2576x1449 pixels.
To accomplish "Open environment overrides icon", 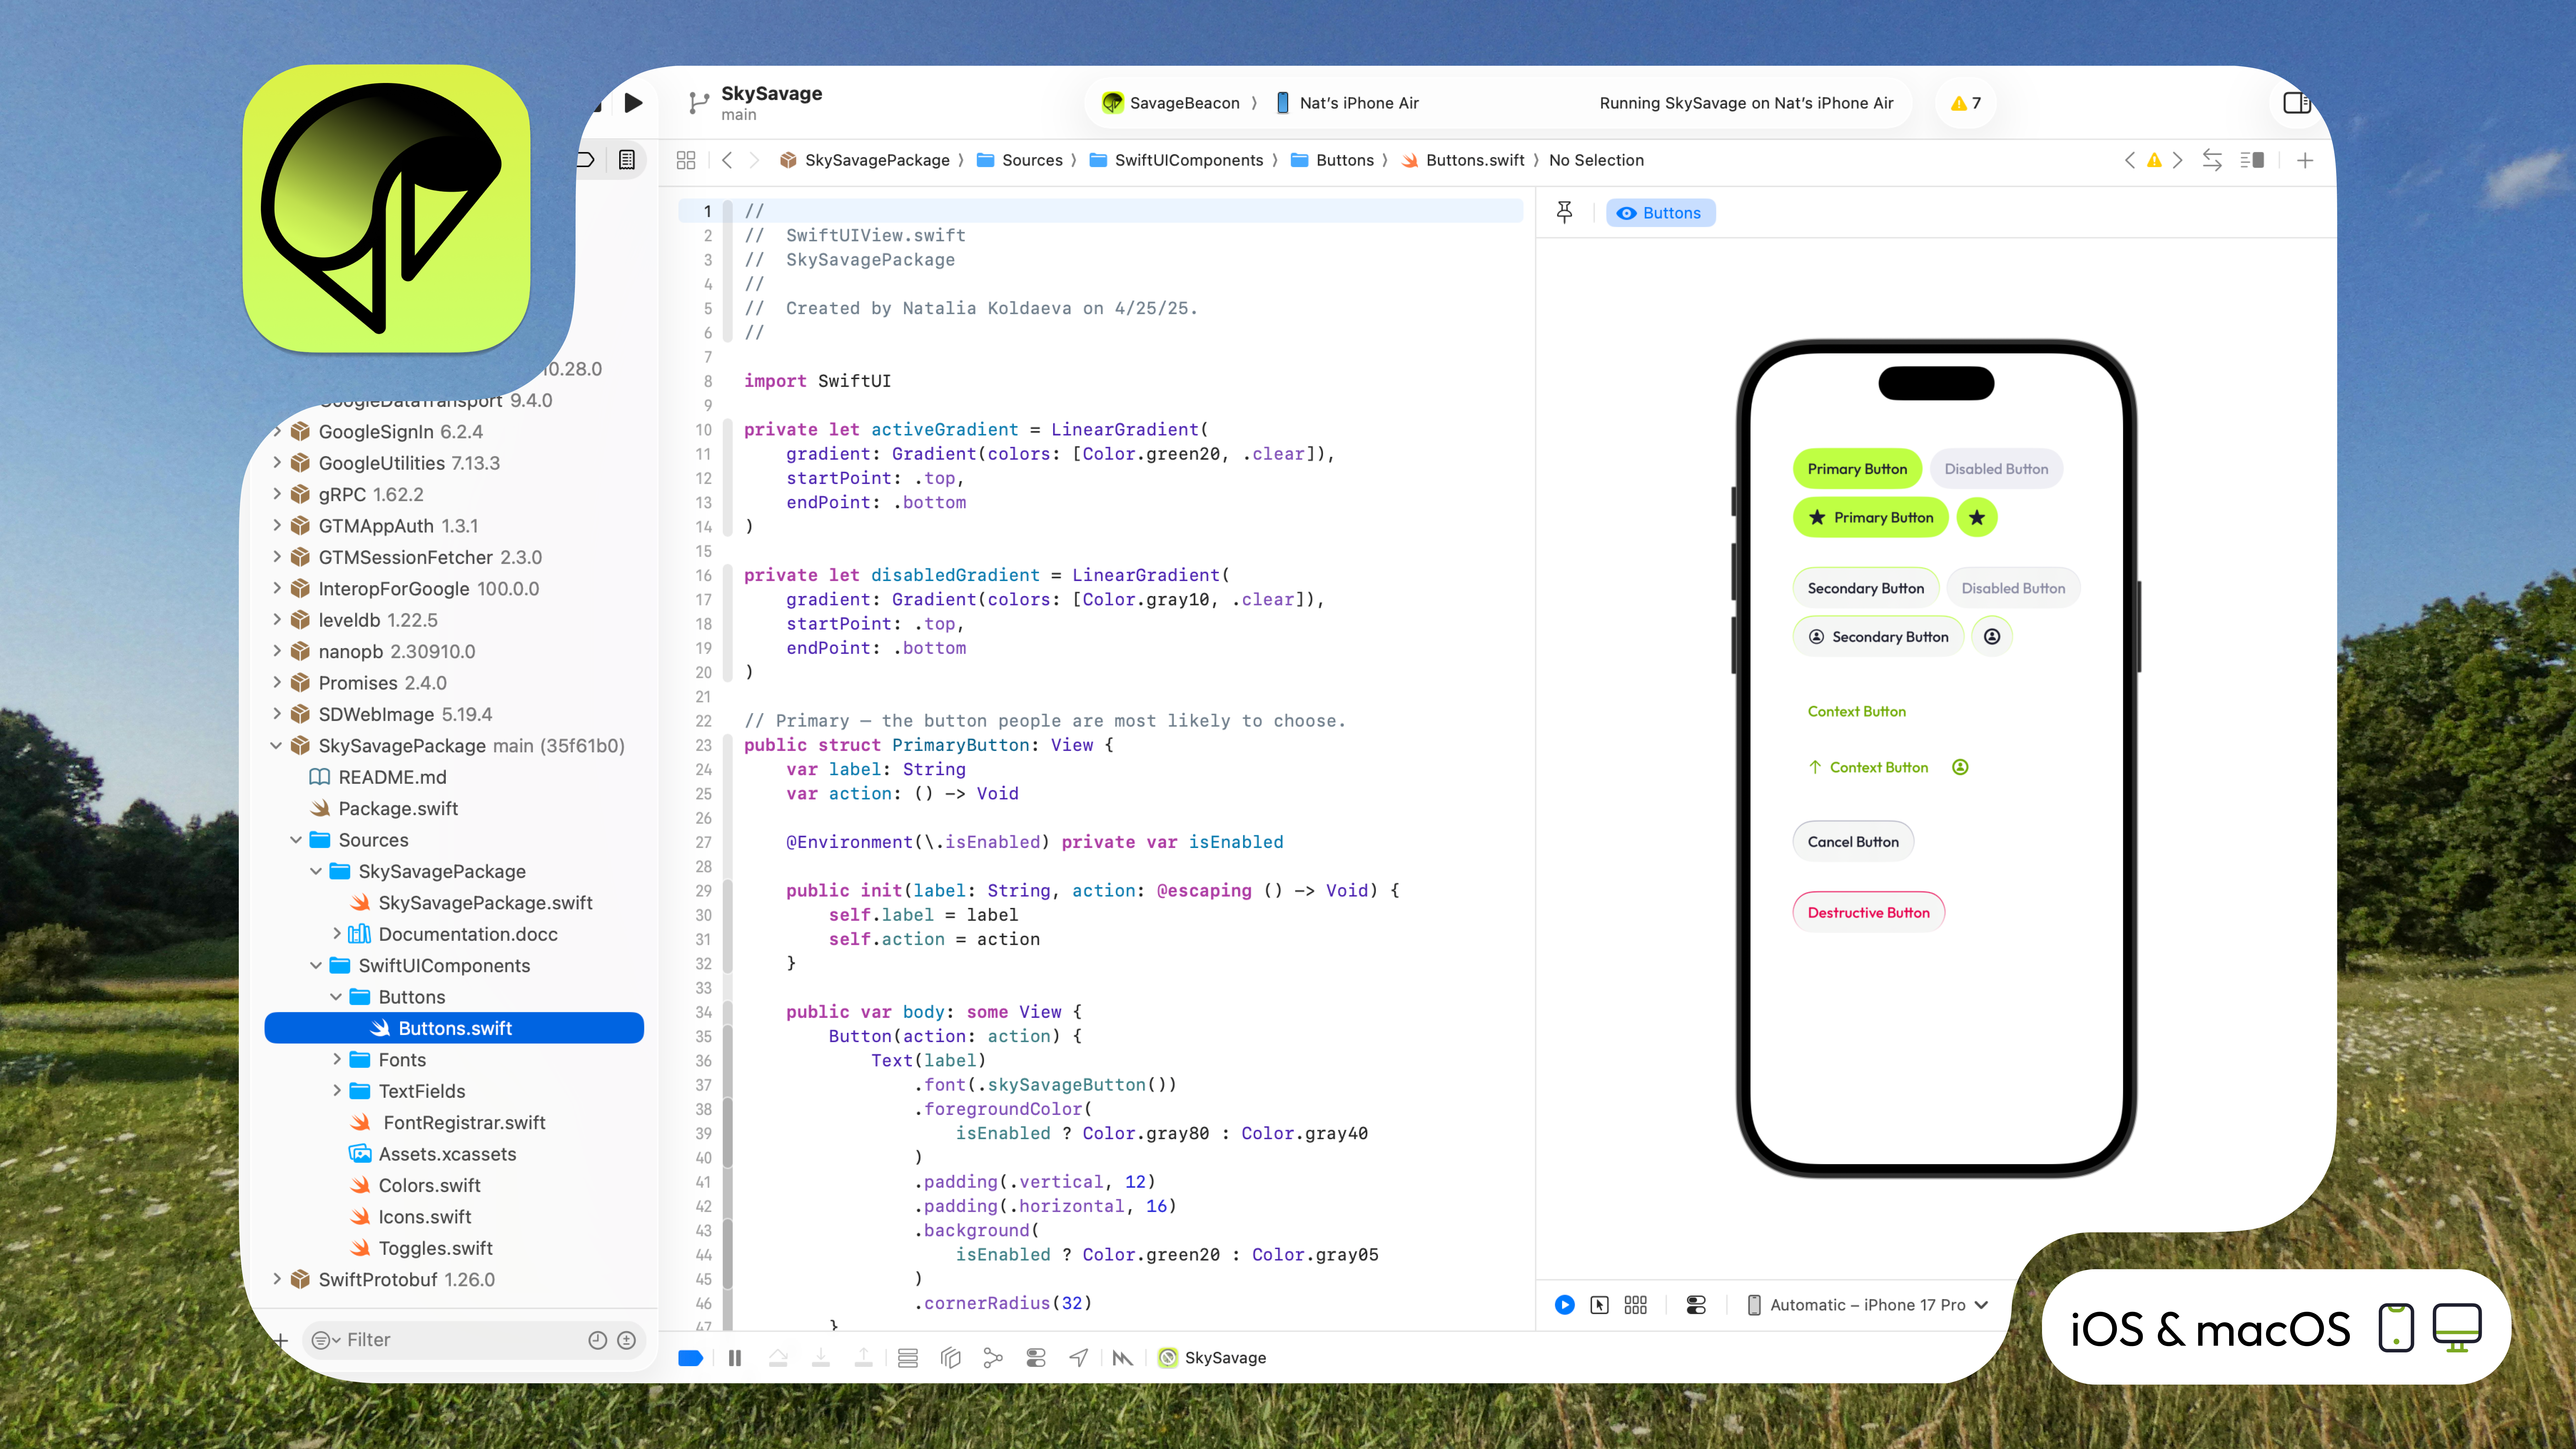I will (x=1036, y=1358).
